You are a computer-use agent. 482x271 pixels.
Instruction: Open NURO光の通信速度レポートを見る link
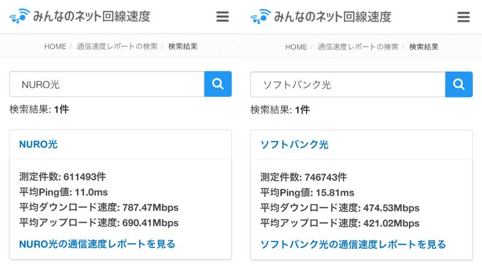pyautogui.click(x=97, y=244)
